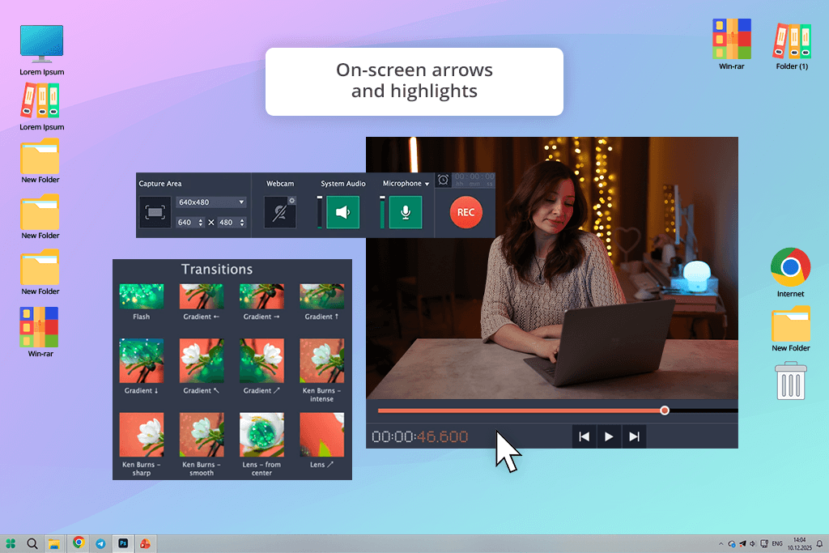The width and height of the screenshot is (829, 553).
Task: Open taskbar search magnifier icon
Action: pyautogui.click(x=32, y=543)
